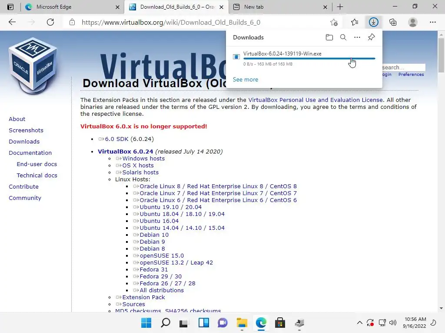Open File Explorer from the taskbar
The width and height of the screenshot is (445, 333).
242,323
